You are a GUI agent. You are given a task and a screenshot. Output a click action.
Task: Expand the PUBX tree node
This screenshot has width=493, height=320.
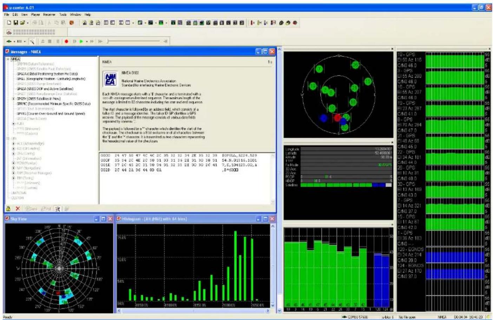pyautogui.click(x=14, y=124)
